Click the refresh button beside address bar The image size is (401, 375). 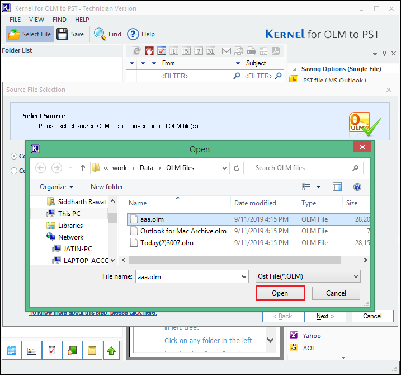pos(237,168)
